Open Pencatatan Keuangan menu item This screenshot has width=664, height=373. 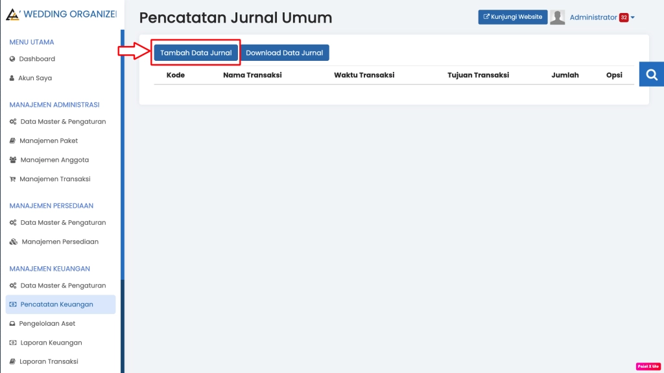point(56,304)
